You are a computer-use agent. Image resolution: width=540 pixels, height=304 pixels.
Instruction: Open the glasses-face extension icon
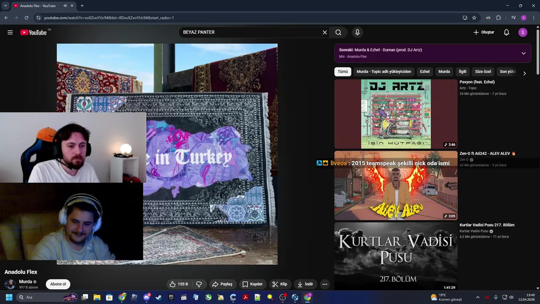pos(488,18)
